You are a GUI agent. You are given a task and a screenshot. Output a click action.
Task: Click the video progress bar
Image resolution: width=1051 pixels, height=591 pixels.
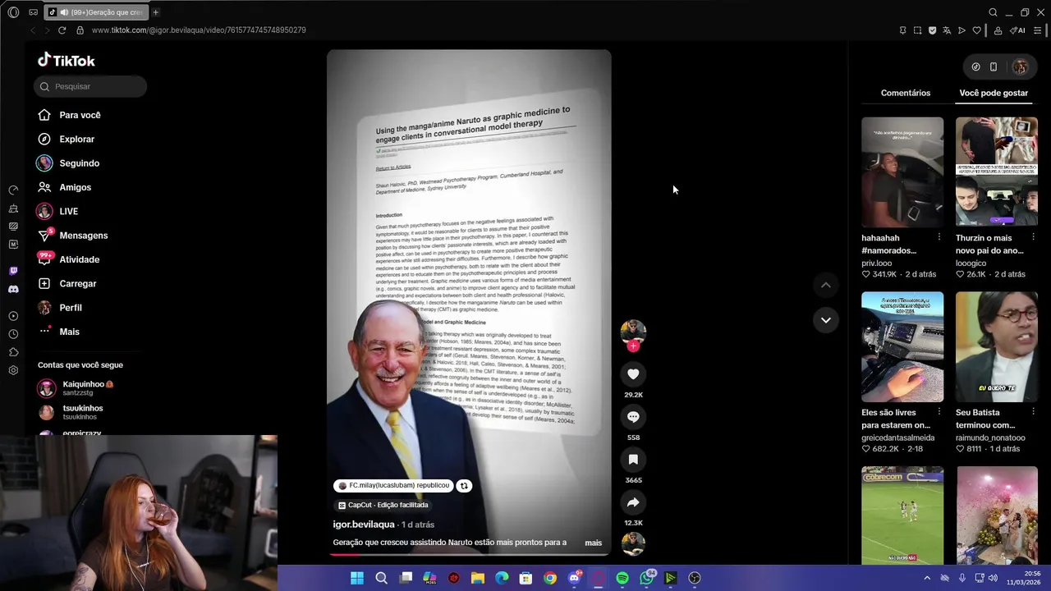[469, 554]
